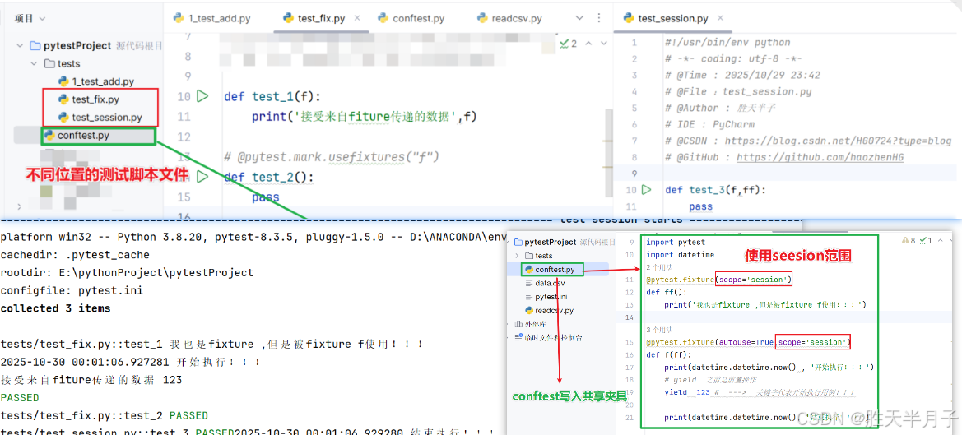Switch to the readcsv.py editor tab
The height and width of the screenshot is (435, 962).
click(x=510, y=18)
